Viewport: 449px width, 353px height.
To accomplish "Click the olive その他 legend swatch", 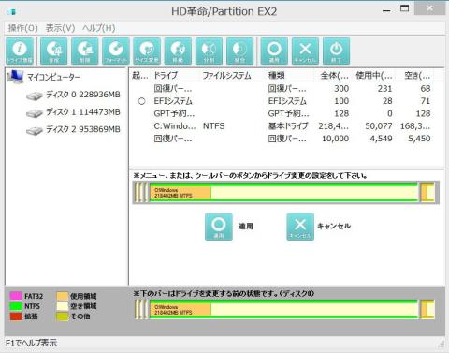I will click(63, 316).
